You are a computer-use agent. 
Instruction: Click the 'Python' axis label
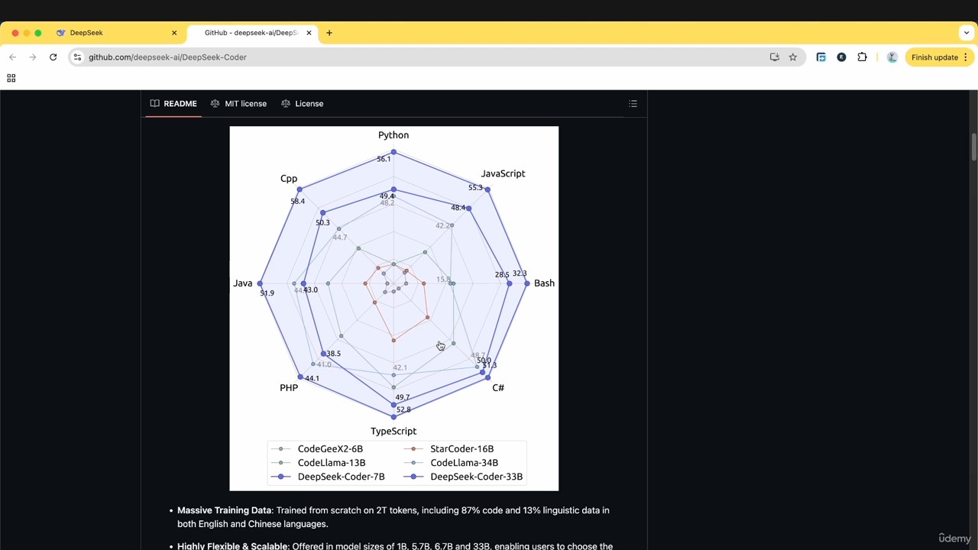tap(393, 135)
